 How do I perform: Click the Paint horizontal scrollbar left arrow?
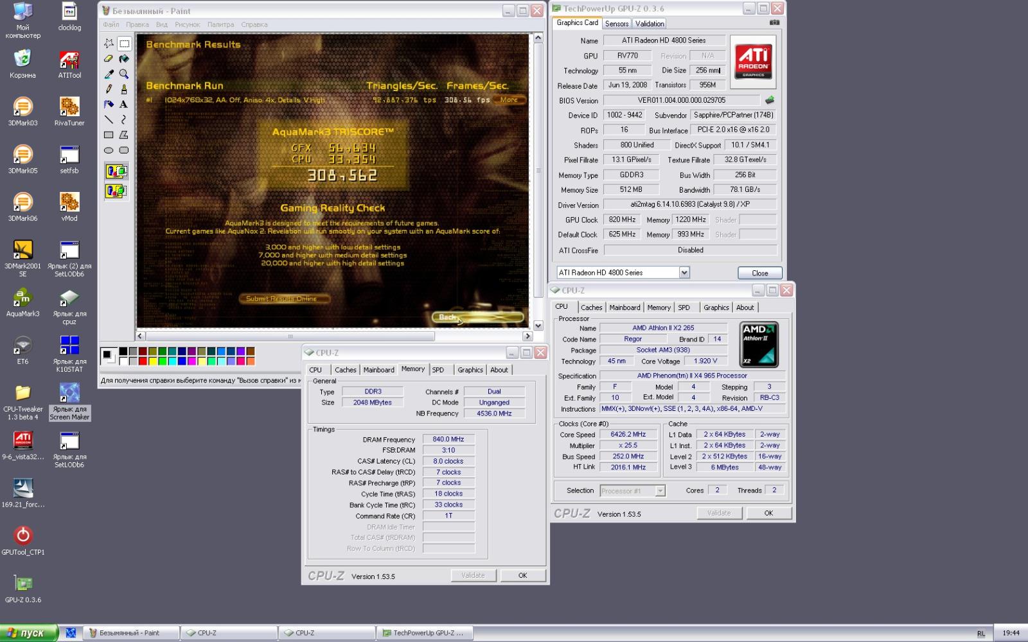pos(140,336)
